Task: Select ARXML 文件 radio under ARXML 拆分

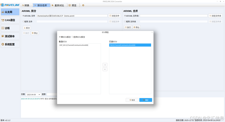Action: tap(23, 16)
